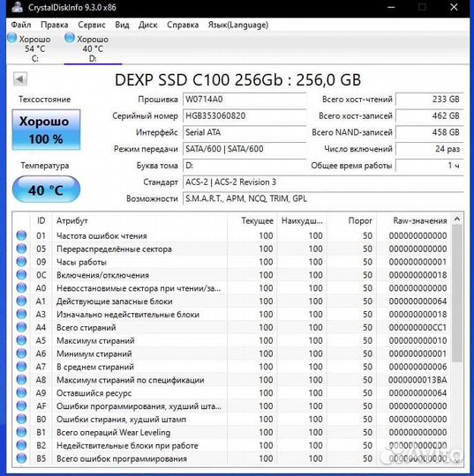Click status orb of attribute A0 row
Image resolution: width=474 pixels, height=476 pixels.
pyautogui.click(x=21, y=287)
